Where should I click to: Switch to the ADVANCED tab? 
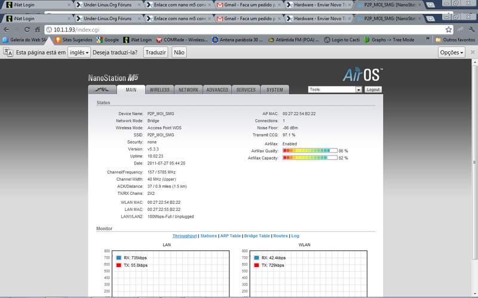[x=217, y=90]
